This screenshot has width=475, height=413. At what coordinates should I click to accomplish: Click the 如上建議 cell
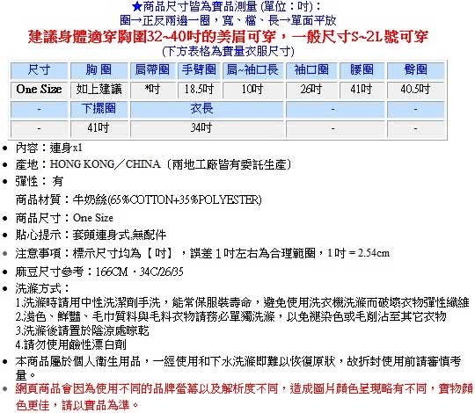tap(99, 90)
